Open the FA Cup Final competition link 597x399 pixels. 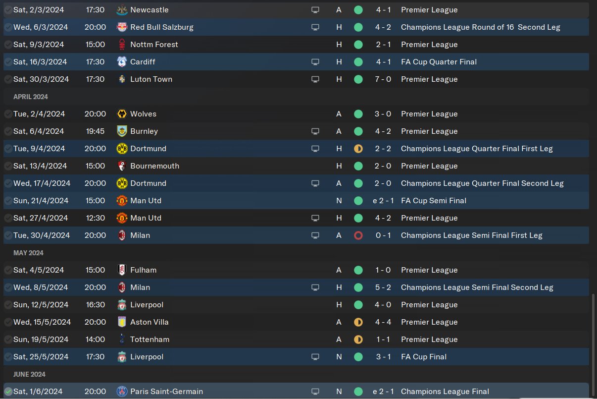(423, 357)
